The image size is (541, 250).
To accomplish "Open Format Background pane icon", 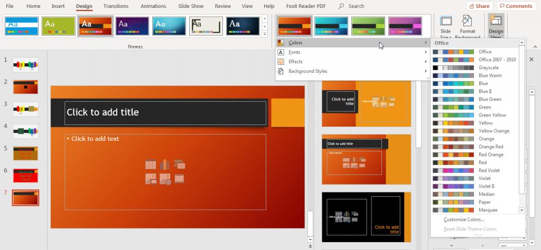I will 467,22.
